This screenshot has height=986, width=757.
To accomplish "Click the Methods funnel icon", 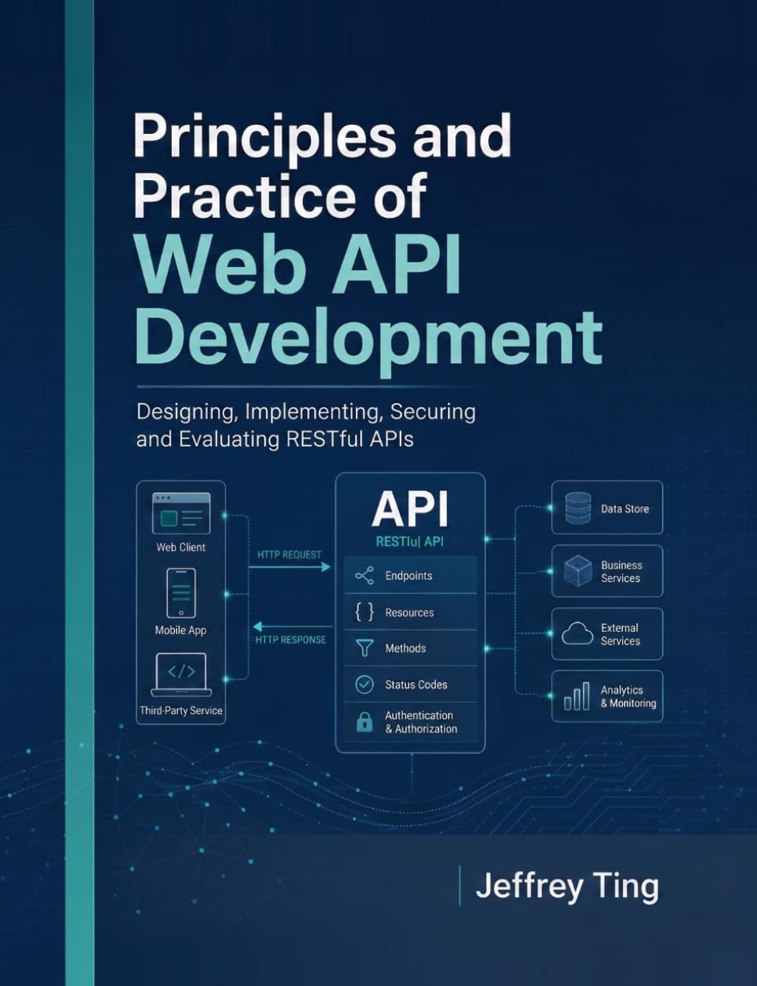I will (x=364, y=649).
